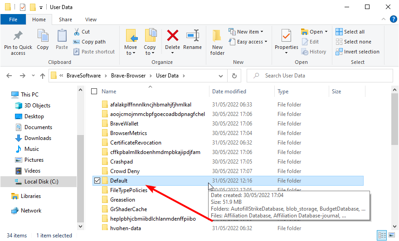Create a New folder
399x241 pixels.
217,42
